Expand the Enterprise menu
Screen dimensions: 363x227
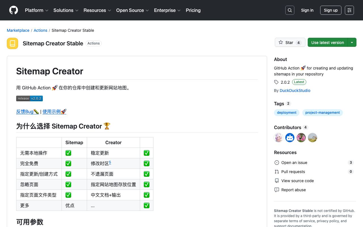click(167, 10)
